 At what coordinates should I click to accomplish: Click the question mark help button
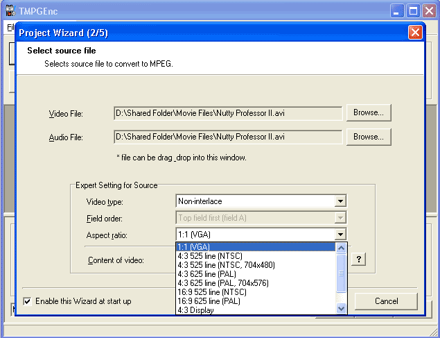(359, 259)
